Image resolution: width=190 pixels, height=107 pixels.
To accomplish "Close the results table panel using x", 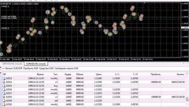I will click(x=1, y=73).
